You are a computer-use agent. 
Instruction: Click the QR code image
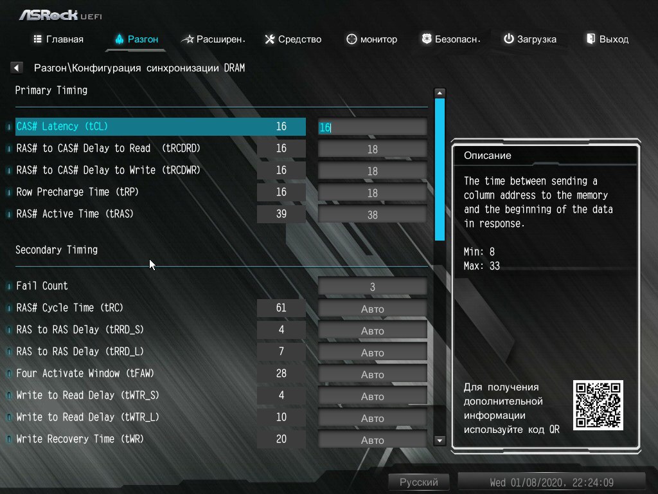tap(598, 405)
